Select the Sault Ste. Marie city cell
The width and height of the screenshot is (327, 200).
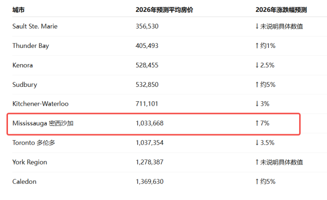[x=35, y=26]
